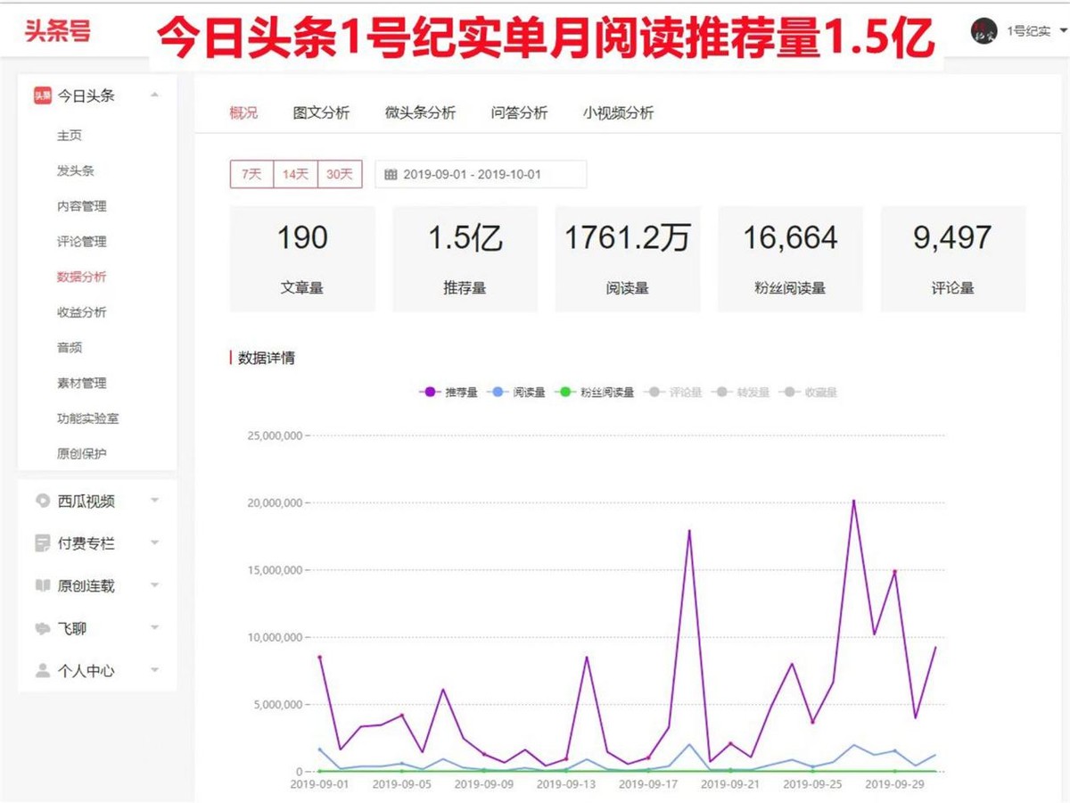
Task: Open 发头条 in the sidebar
Action: point(76,170)
